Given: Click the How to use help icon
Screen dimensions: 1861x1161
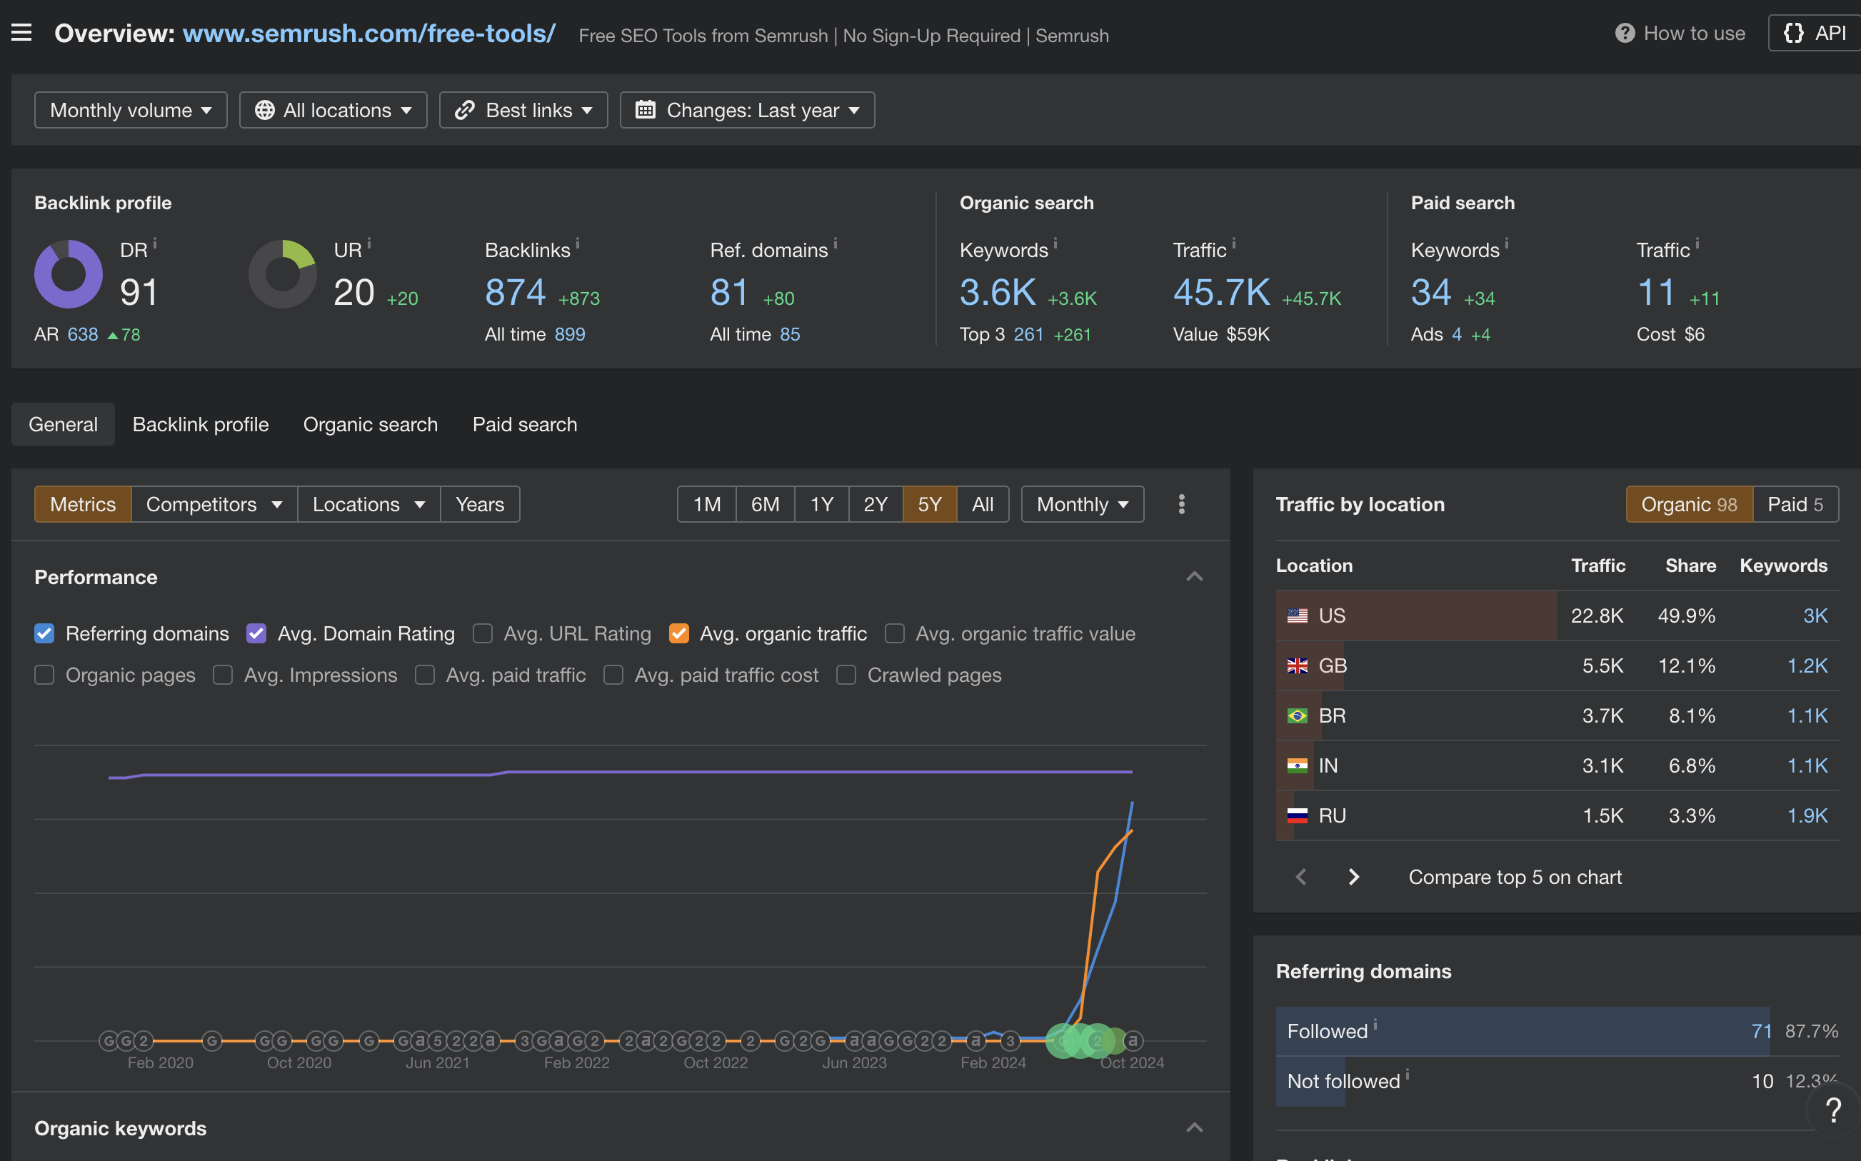Looking at the screenshot, I should [x=1625, y=33].
